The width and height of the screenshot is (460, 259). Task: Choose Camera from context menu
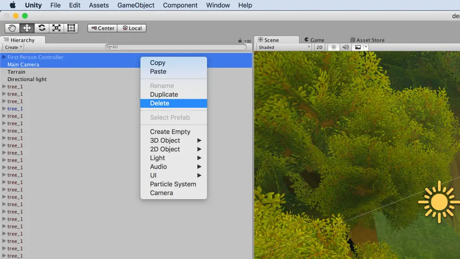[174, 193]
